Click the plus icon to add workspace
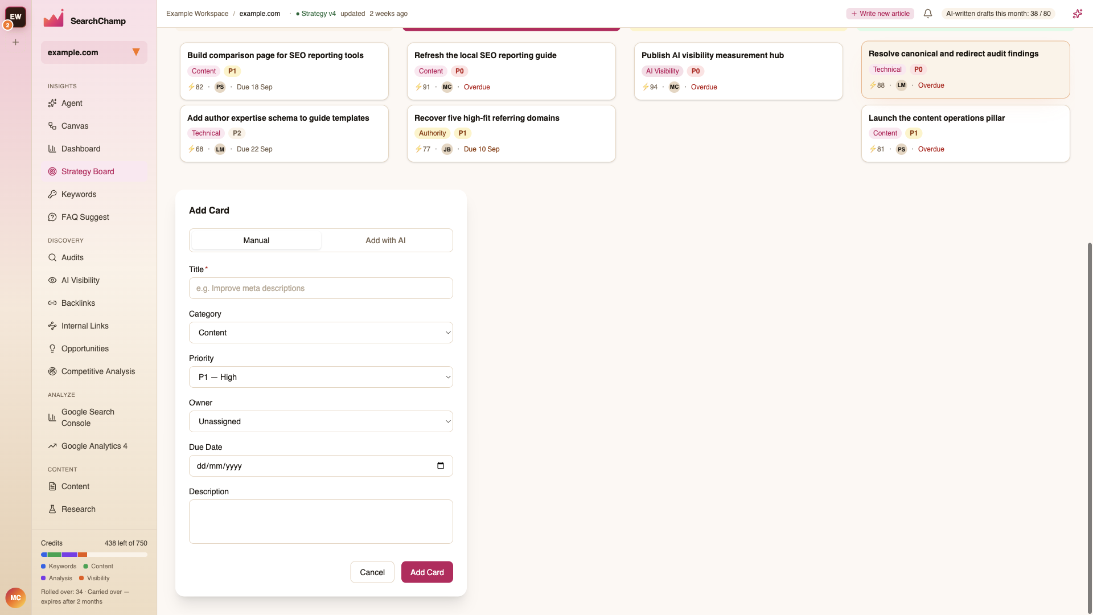This screenshot has width=1093, height=615. click(x=16, y=42)
